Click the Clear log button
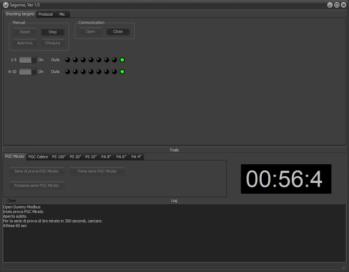This screenshot has height=272, width=349. [11, 201]
